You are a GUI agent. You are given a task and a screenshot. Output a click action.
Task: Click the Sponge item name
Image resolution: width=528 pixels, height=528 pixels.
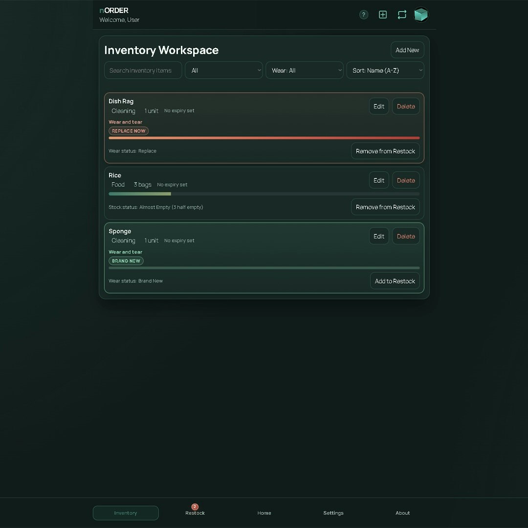pyautogui.click(x=120, y=231)
